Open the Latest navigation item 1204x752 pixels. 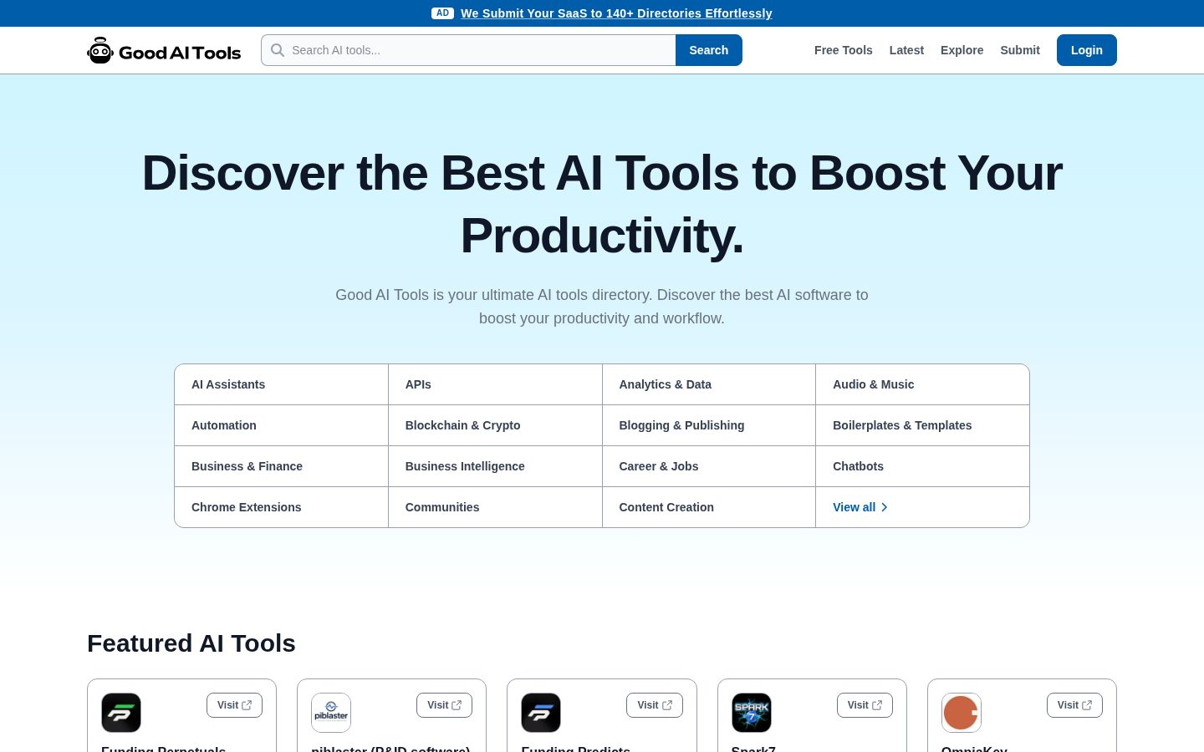tap(906, 50)
